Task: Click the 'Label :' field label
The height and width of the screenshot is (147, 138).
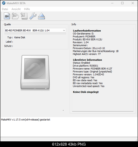Action: click(x=9, y=42)
